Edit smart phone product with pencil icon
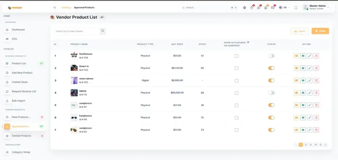Image resolution: width=338 pixels, height=160 pixels. pyautogui.click(x=310, y=80)
